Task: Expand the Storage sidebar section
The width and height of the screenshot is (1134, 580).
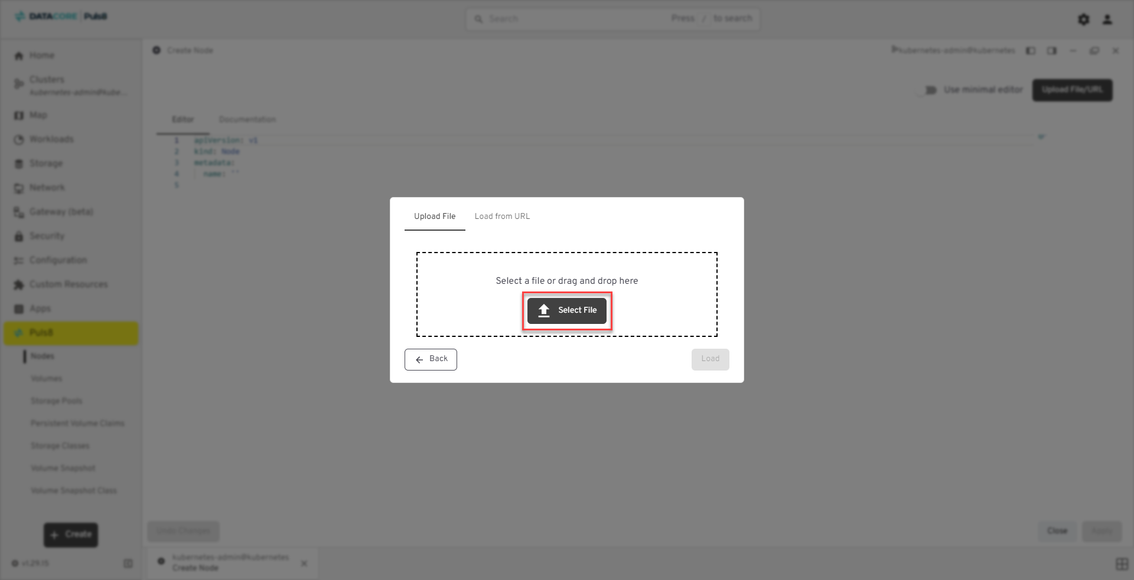Action: (46, 163)
